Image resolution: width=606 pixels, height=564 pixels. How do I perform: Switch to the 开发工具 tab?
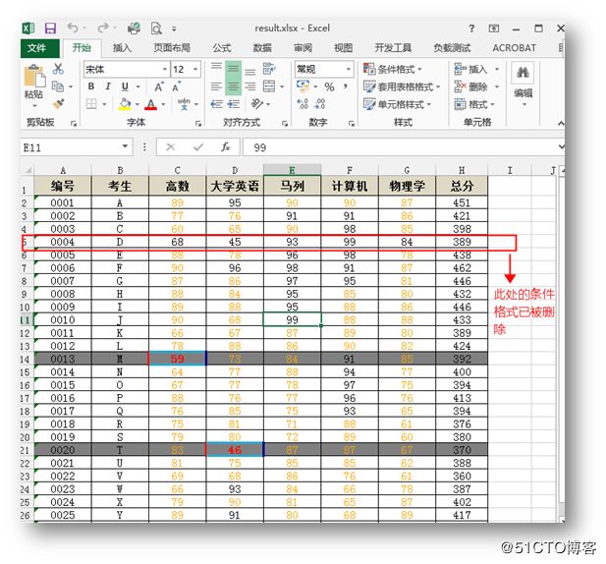393,48
